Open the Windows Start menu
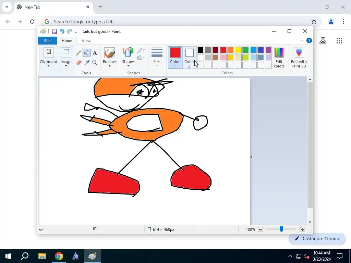The image size is (351, 263). 8,256
